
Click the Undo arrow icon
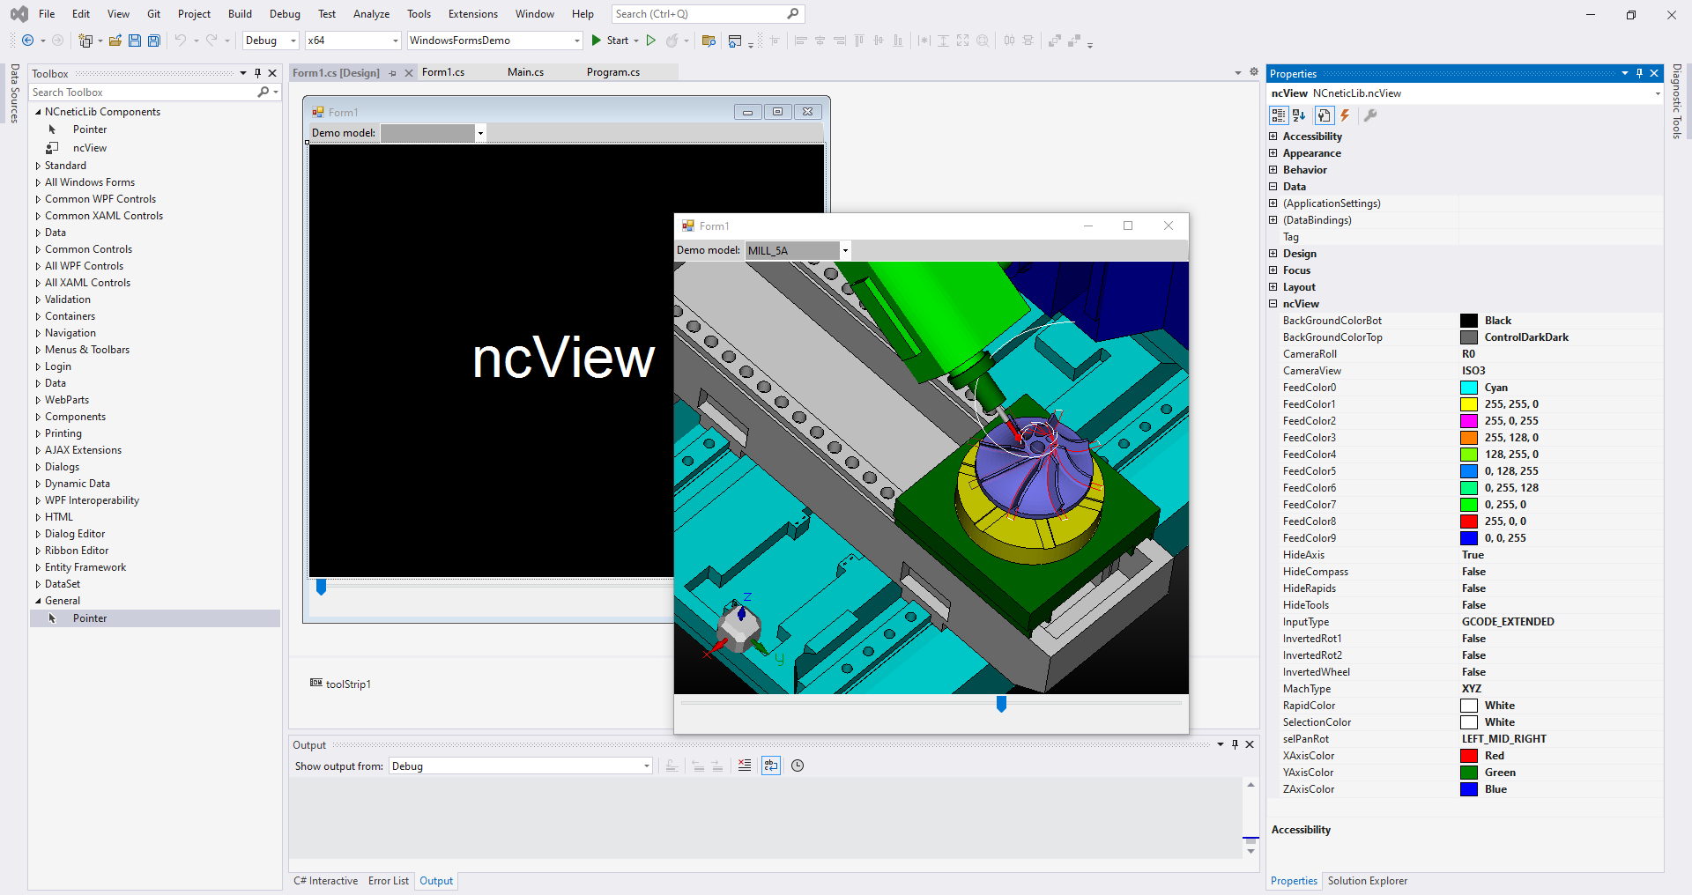[181, 41]
